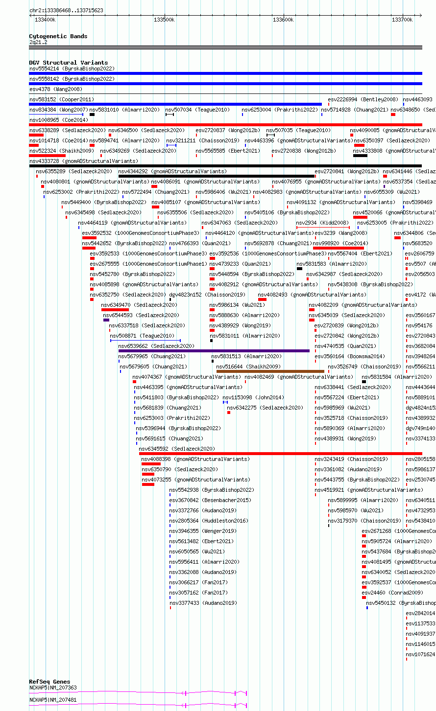The height and width of the screenshot is (711, 436).
Task: Click the blue bar under nsv5558142
Action: click(x=225, y=84)
